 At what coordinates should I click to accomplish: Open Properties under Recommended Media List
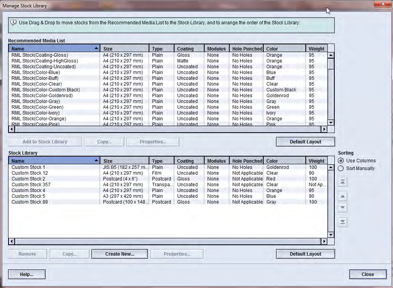(153, 141)
